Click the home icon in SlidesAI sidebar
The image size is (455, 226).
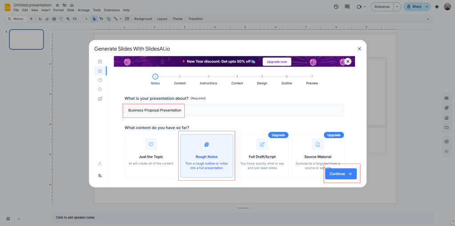[x=100, y=71]
